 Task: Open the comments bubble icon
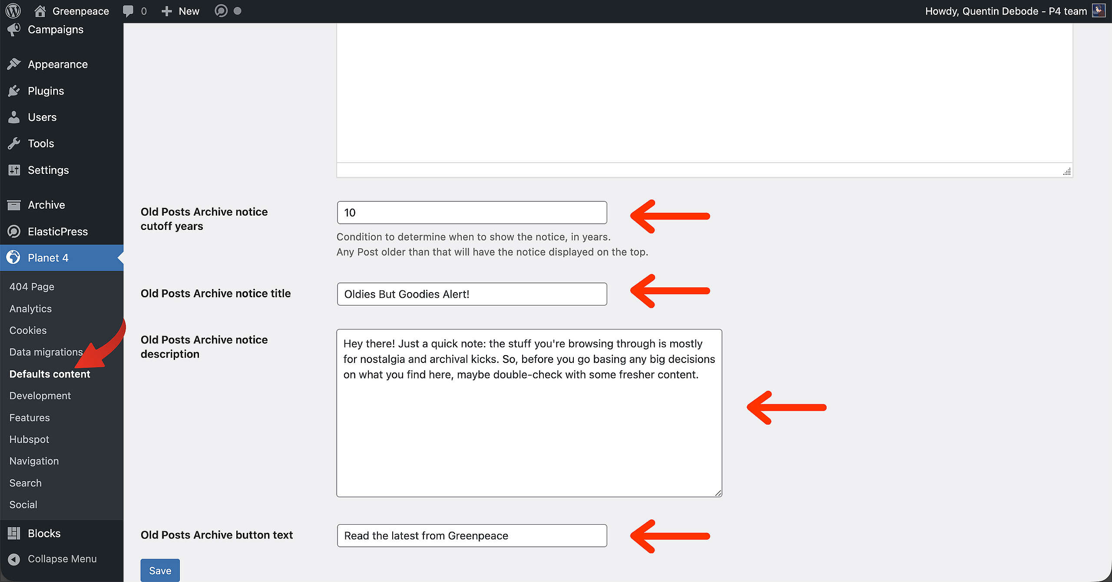tap(128, 11)
